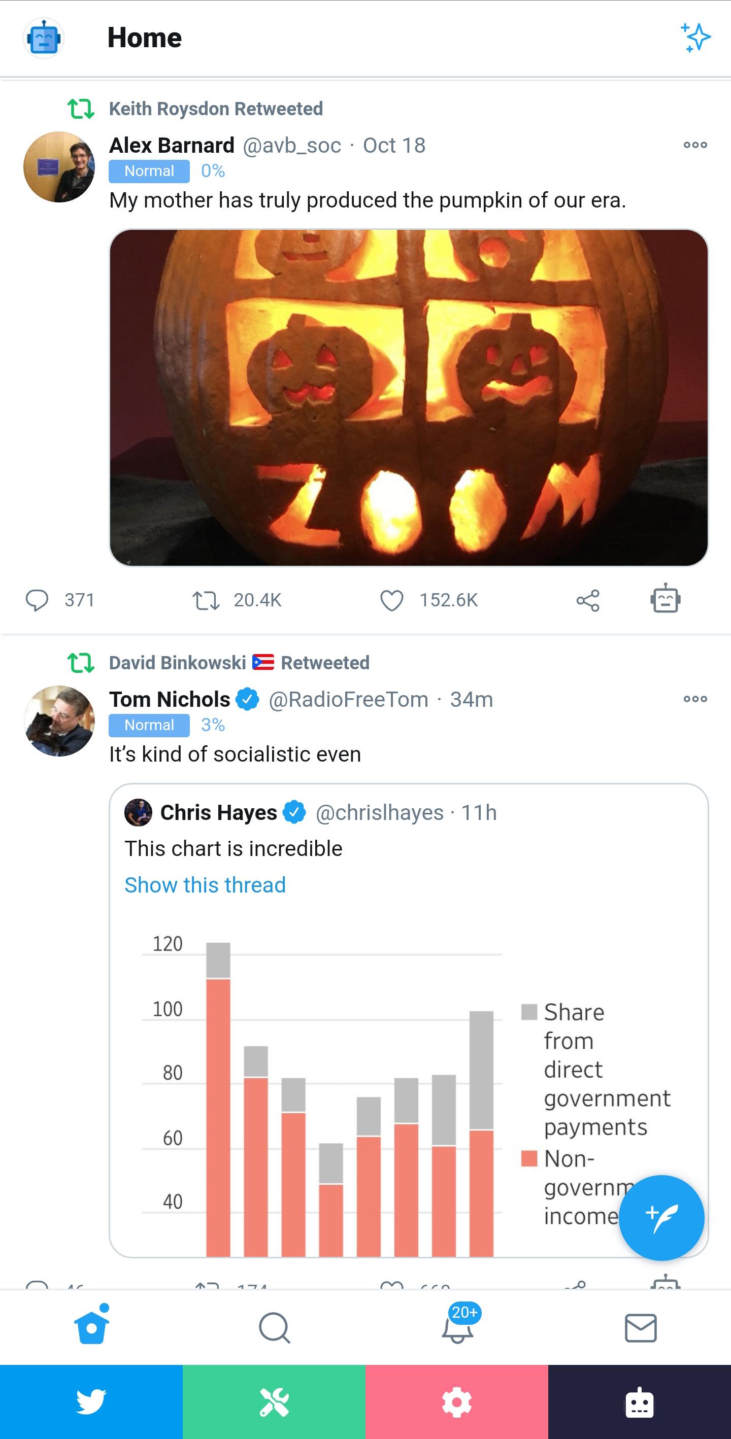Screen dimensions: 731x1439
Task: Retweet Alex Barnard's pumpkin tweet
Action: pos(206,601)
